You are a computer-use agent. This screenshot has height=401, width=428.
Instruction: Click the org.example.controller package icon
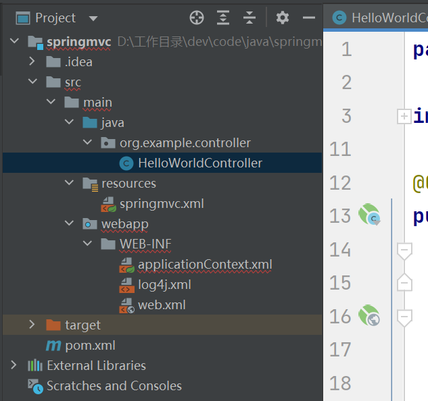(108, 142)
